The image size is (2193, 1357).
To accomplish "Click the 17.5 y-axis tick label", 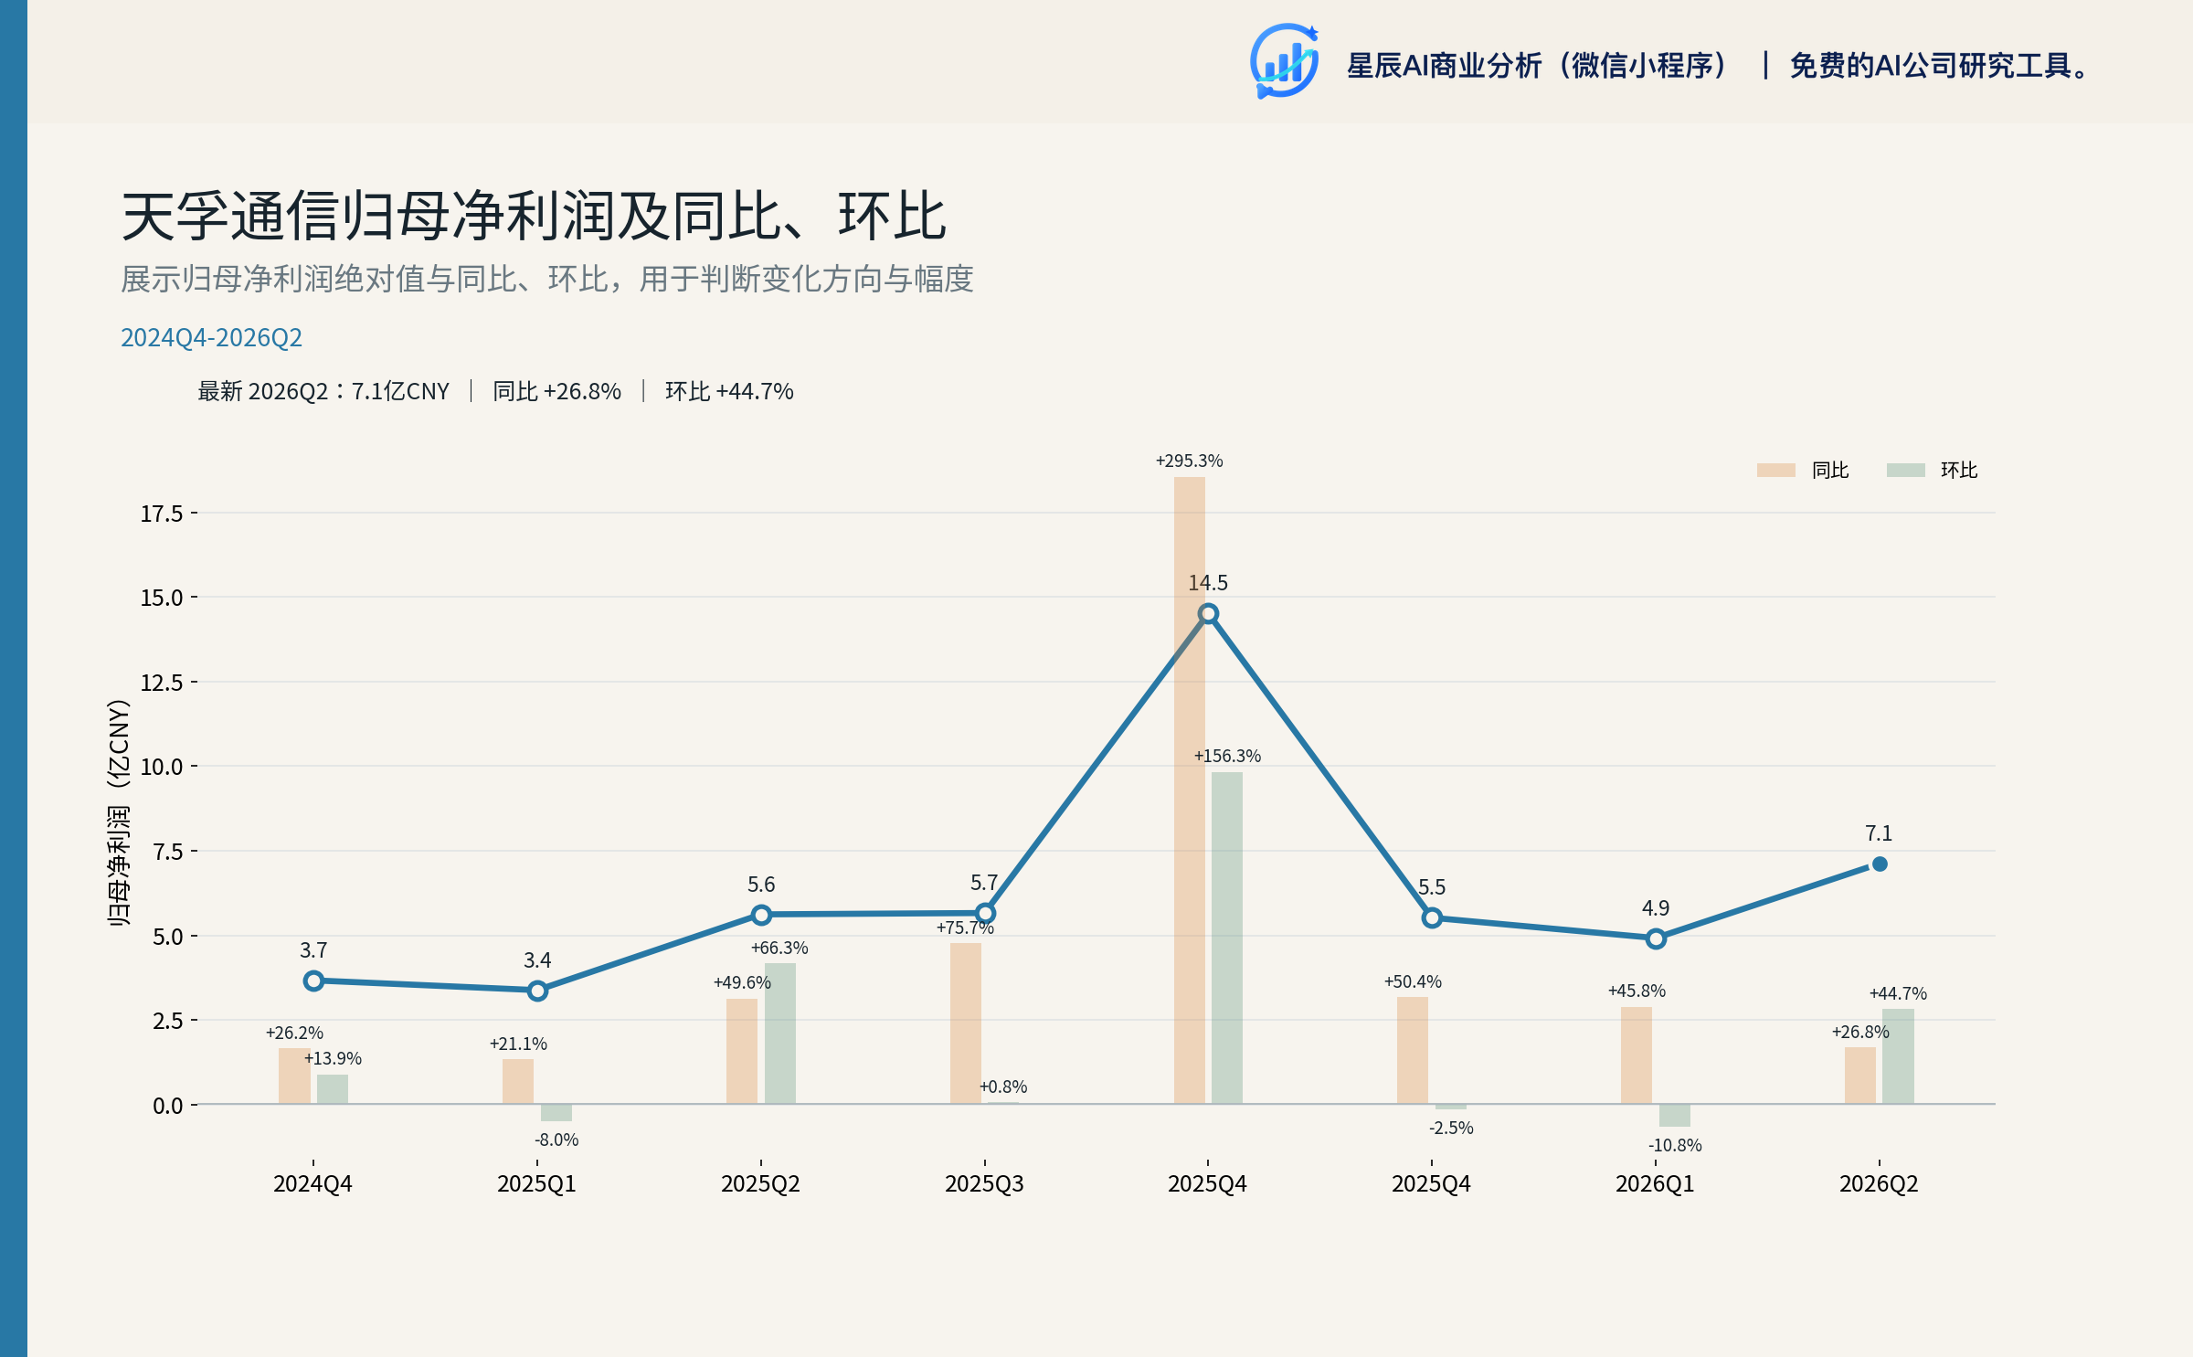I will pos(162,514).
